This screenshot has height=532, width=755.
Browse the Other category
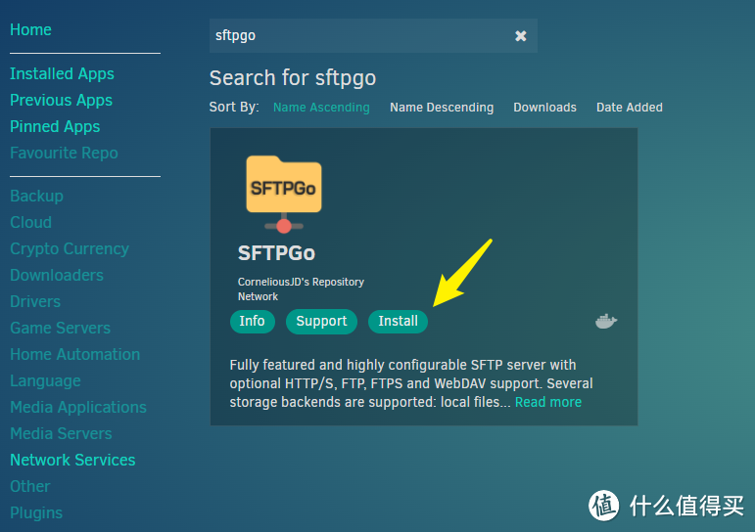point(29,487)
